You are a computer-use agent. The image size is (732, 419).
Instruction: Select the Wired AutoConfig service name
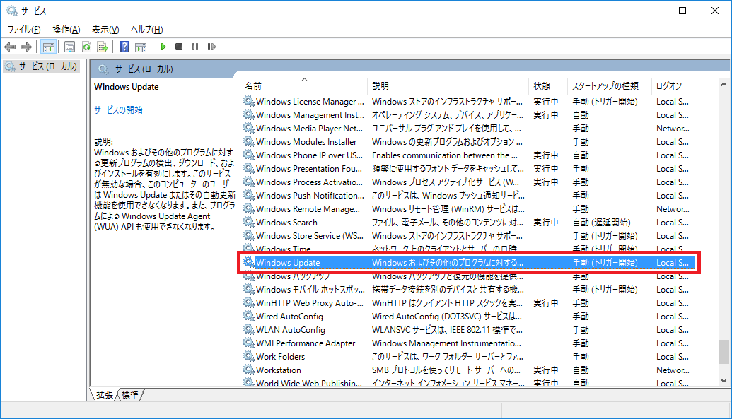point(289,317)
